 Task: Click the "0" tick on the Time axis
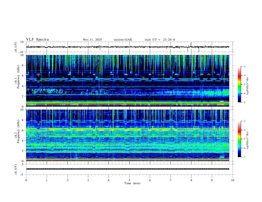click(x=26, y=180)
